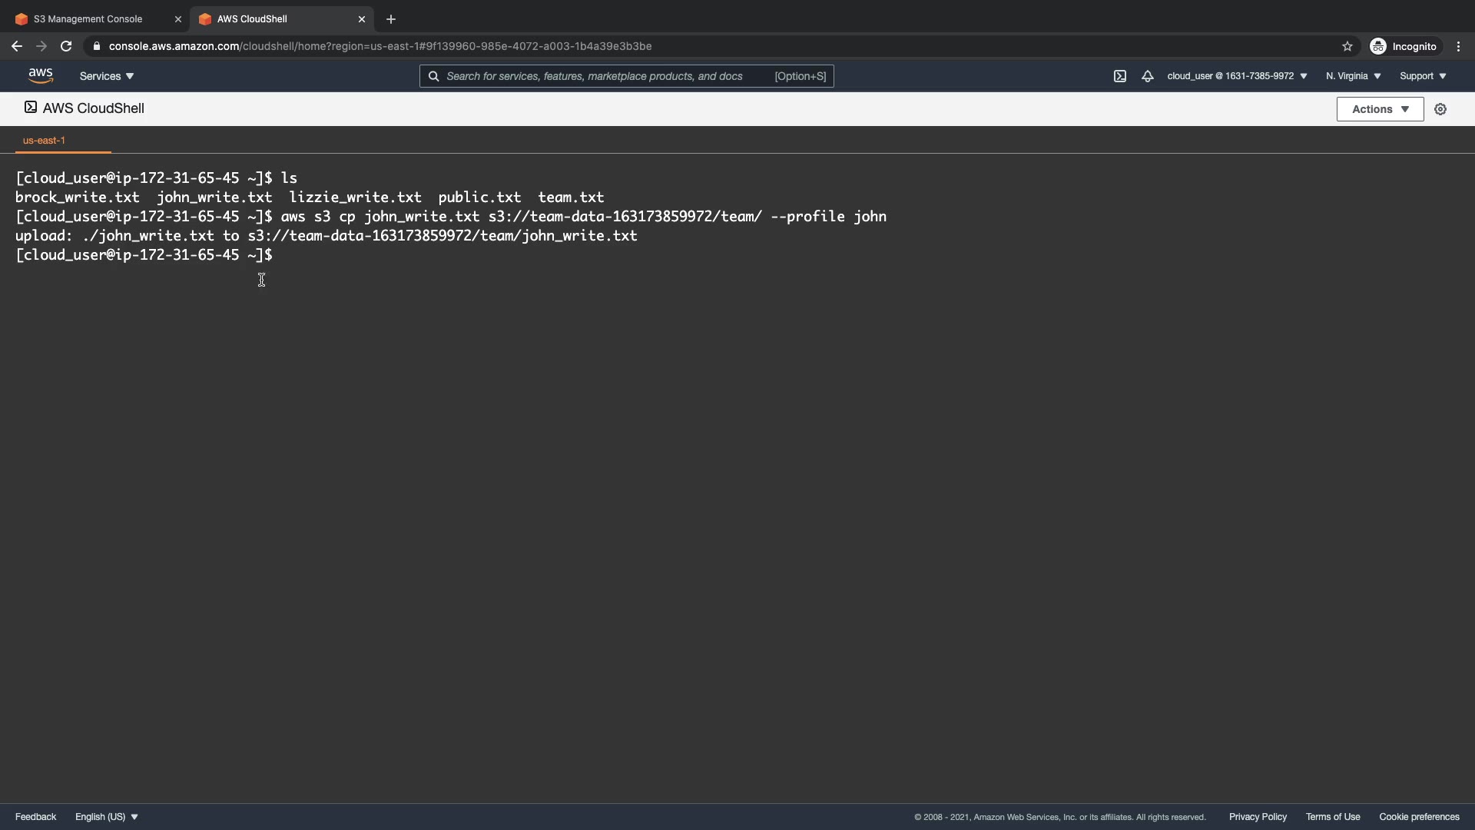The height and width of the screenshot is (830, 1475).
Task: Open Chrome three-dot menu
Action: (1458, 46)
